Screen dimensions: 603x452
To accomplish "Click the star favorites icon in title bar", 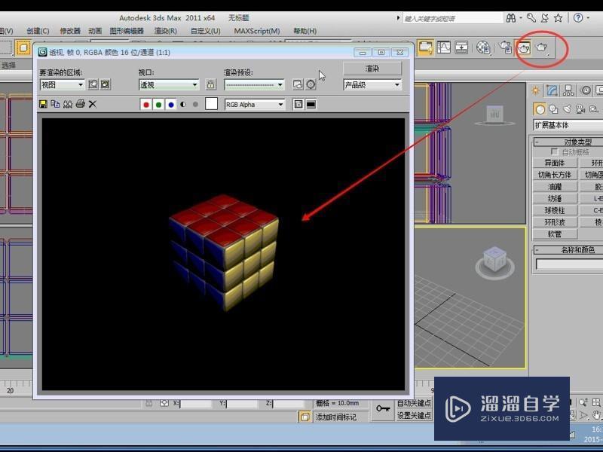I will point(558,17).
